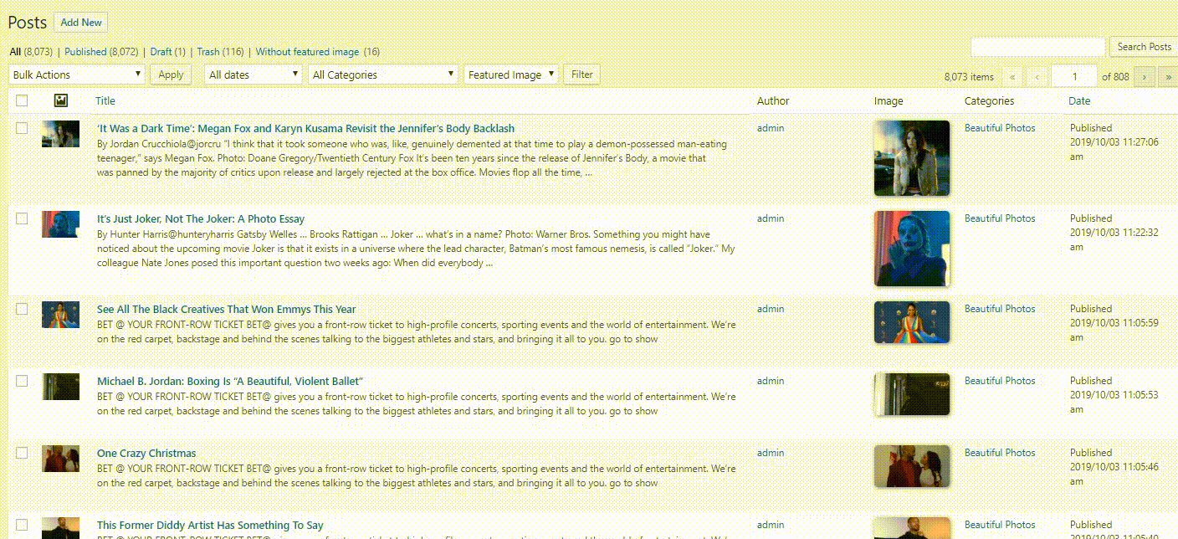
Task: Toggle the select all posts checkbox
Action: click(22, 100)
